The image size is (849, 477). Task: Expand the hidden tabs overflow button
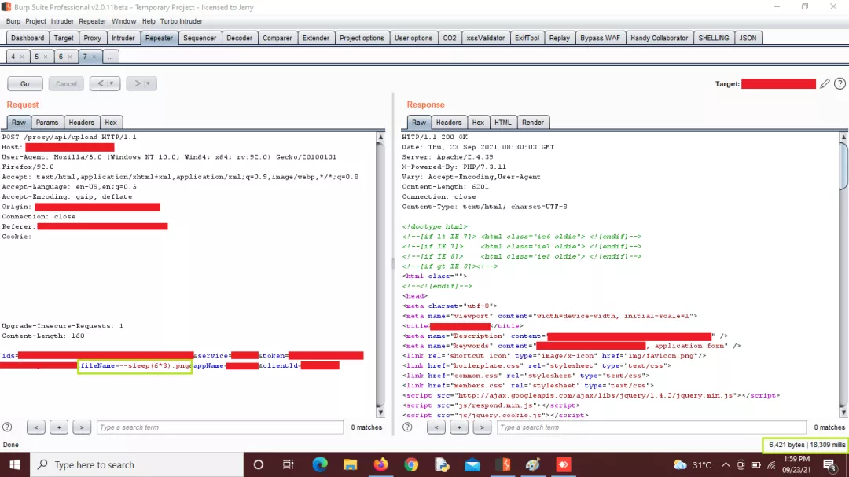tap(108, 57)
